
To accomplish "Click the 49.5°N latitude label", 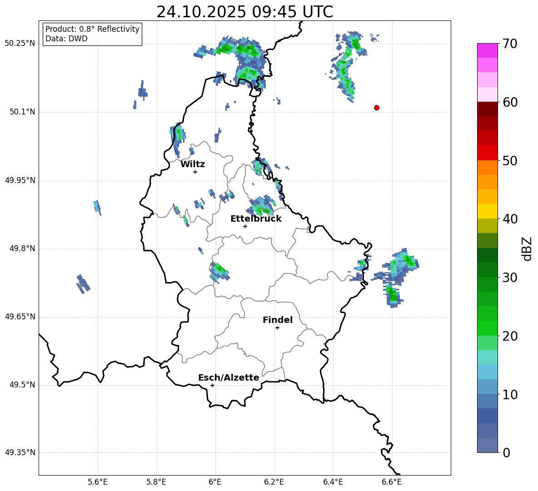I will (22, 385).
